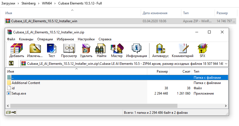Viewport: 239px width, 126px height.
Task: Click the Additional Content folder icon
Action: tap(9, 83)
